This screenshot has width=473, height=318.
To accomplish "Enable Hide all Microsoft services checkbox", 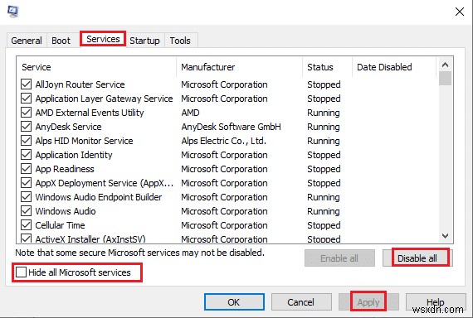I will [21, 272].
